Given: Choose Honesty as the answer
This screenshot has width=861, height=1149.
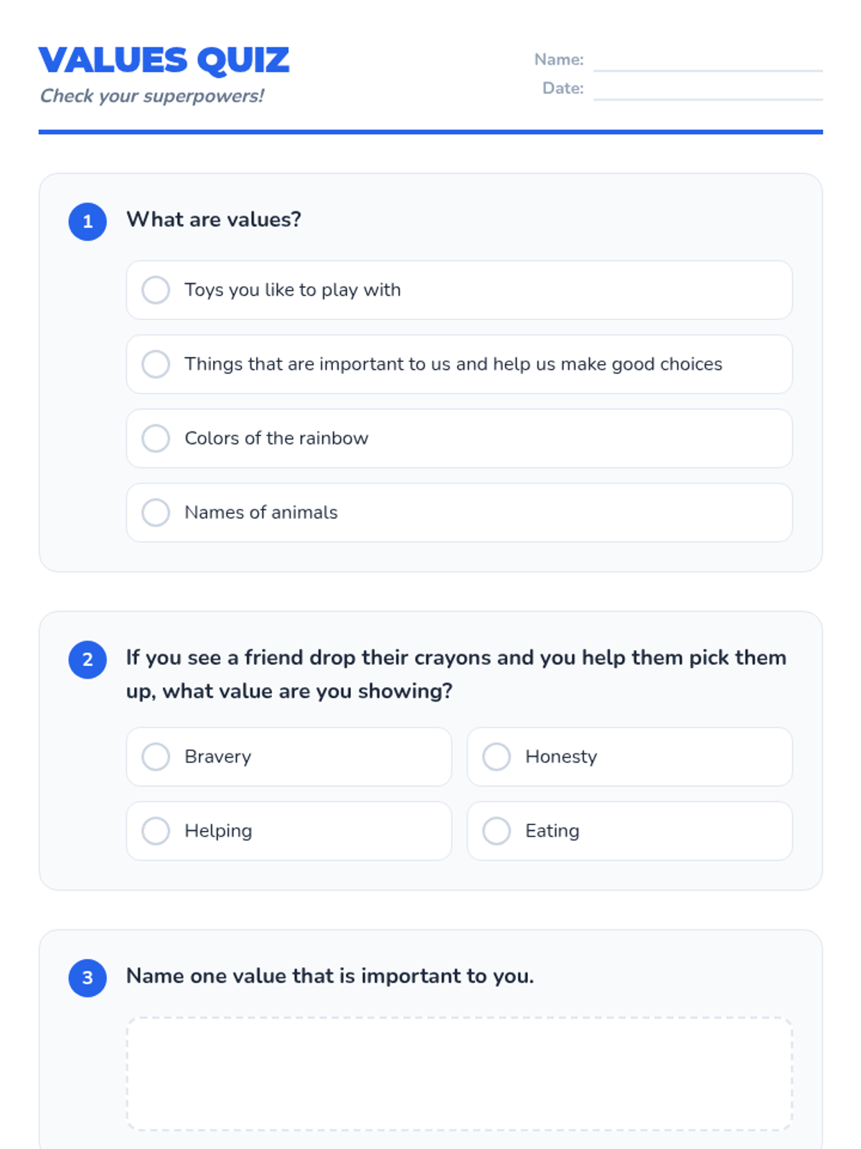Looking at the screenshot, I should [497, 757].
